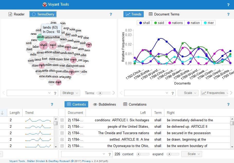This screenshot has height=163, width=234.
Task: Click the TermsBerry panel help question mark
Action: point(111,14)
